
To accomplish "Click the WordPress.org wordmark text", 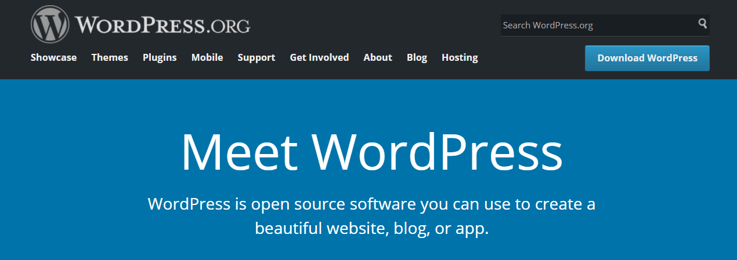I will pos(162,25).
